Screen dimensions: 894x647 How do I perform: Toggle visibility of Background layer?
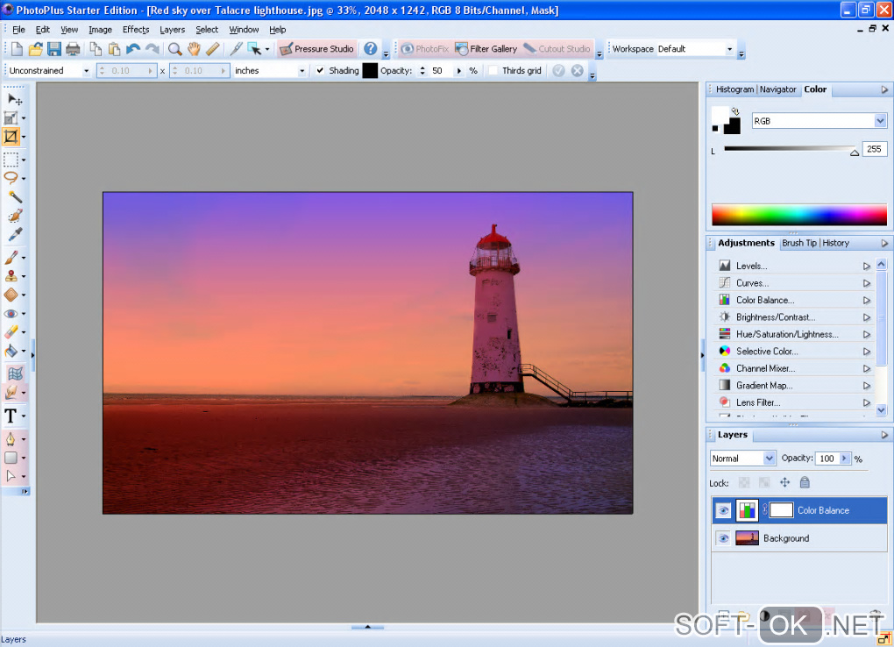pyautogui.click(x=723, y=538)
